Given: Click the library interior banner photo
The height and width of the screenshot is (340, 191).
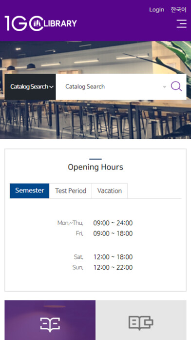Looking at the screenshot, I should coord(95,119).
